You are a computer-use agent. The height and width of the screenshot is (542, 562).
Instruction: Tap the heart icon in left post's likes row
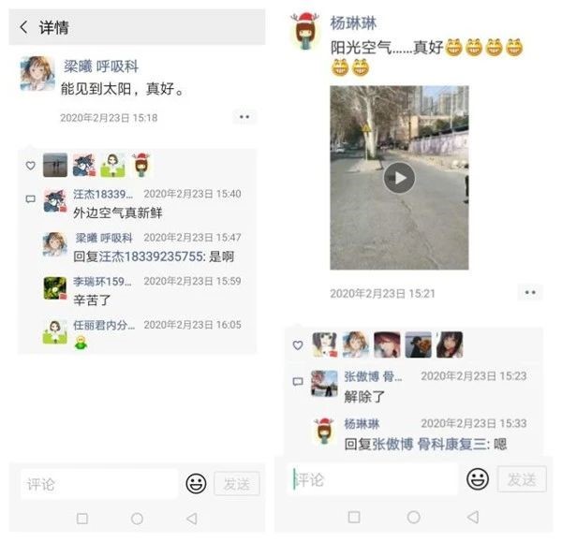31,165
